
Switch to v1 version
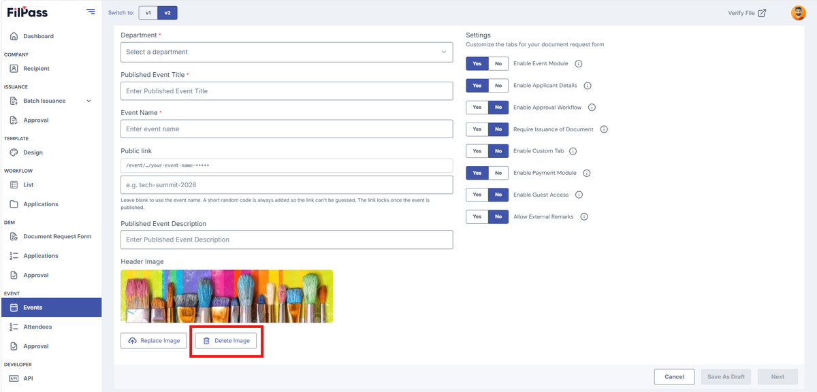click(x=148, y=13)
